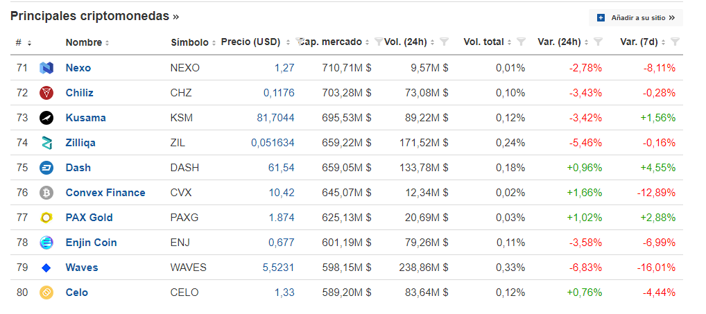
Task: Click the Kusama black bird icon
Action: 46,118
